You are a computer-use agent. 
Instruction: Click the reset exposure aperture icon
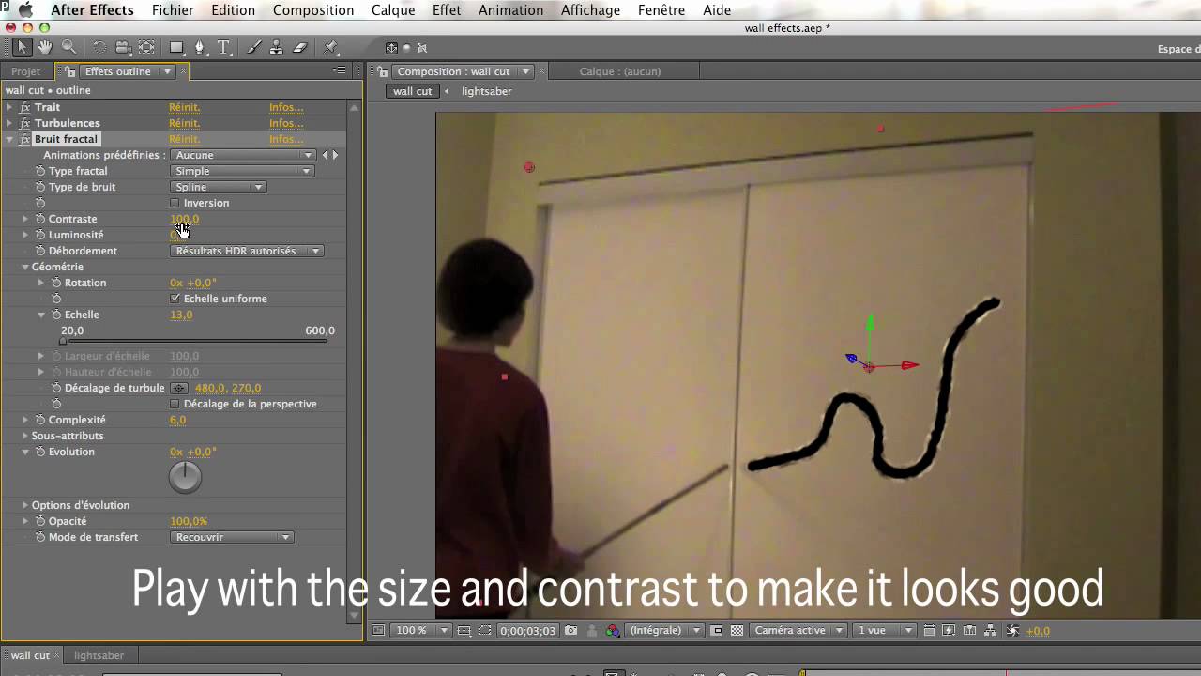(x=1014, y=631)
